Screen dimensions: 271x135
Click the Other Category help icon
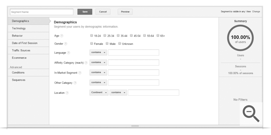[x=75, y=83]
